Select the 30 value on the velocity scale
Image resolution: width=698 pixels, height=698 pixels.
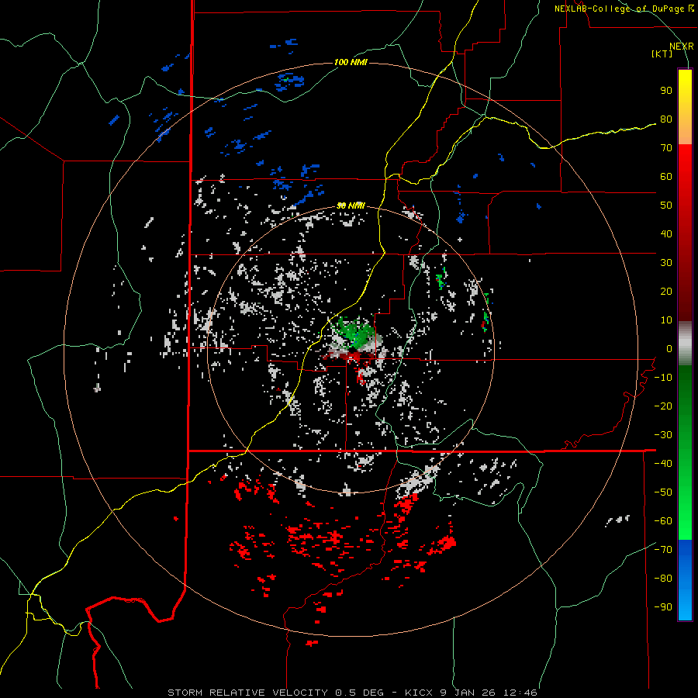point(666,263)
